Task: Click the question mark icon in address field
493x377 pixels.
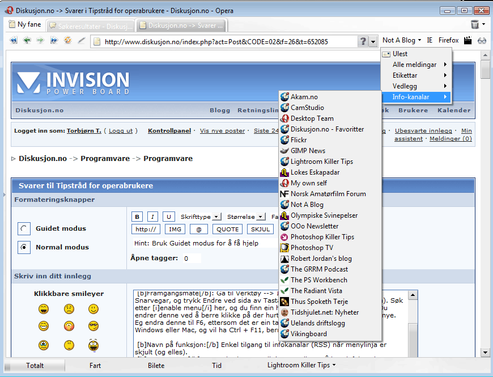Action: click(363, 41)
